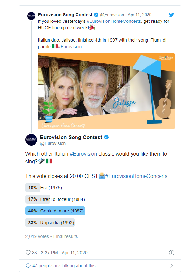Open the #EurovisionHomeConcerts hashtag in the top tweet
The width and height of the screenshot is (196, 277).
114,21
